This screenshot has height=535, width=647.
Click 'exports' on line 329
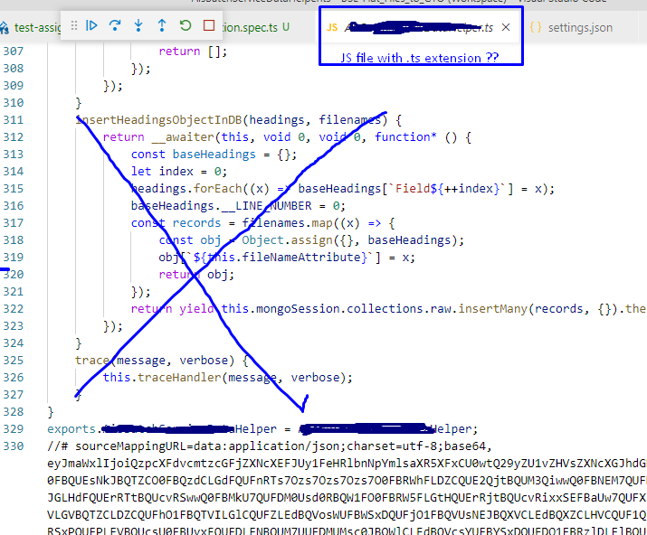click(71, 429)
